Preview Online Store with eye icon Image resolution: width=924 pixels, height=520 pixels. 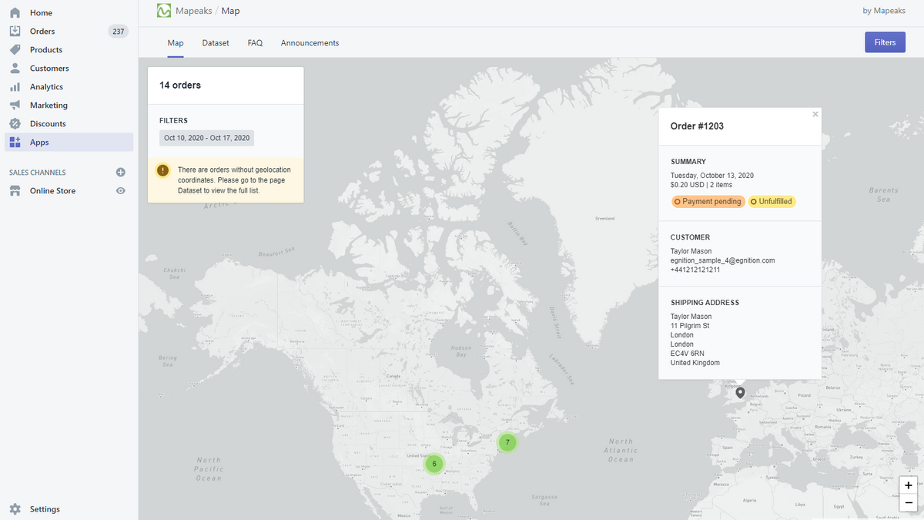click(x=120, y=191)
